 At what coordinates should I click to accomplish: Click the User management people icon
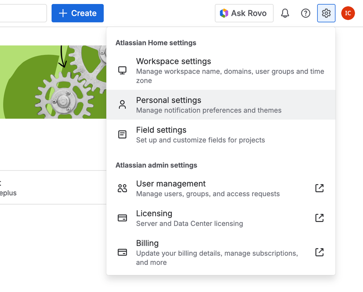point(122,188)
